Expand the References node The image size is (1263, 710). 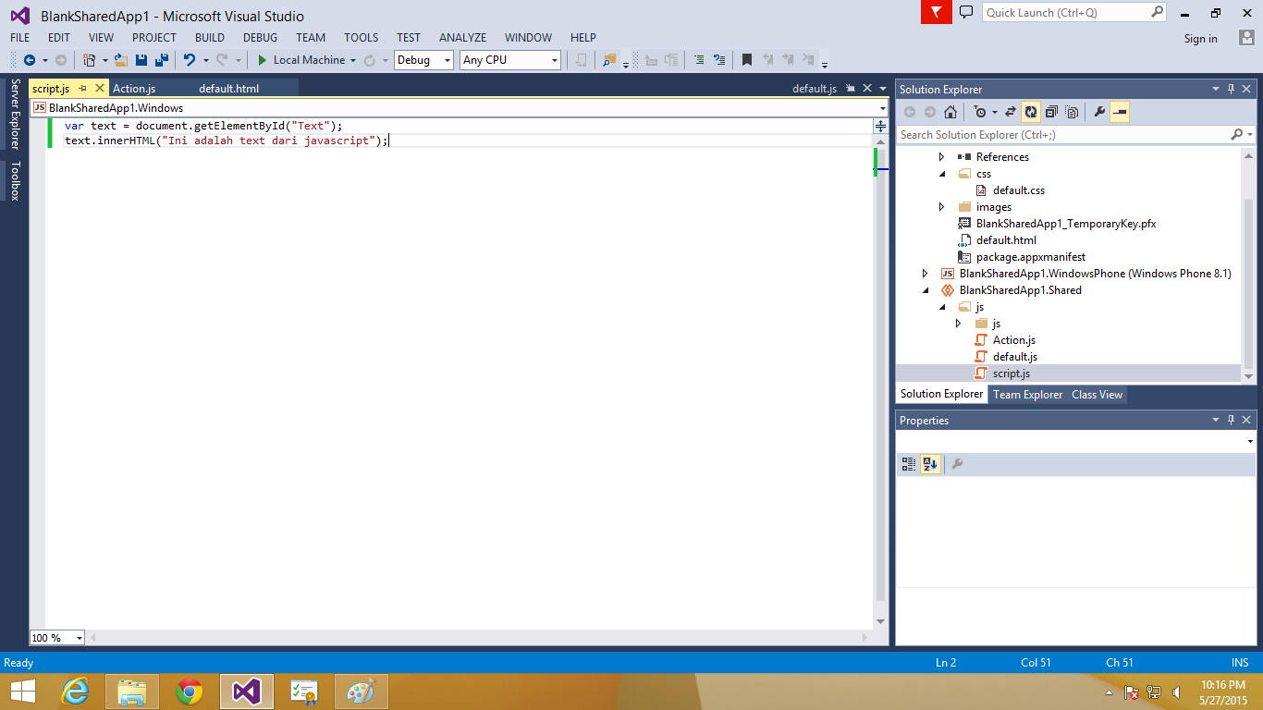click(x=942, y=156)
